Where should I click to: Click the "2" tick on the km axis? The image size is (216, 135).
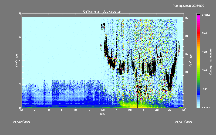coord(20,84)
